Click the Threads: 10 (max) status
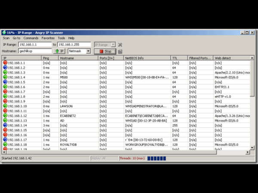258x193 pixels. [x=132, y=158]
